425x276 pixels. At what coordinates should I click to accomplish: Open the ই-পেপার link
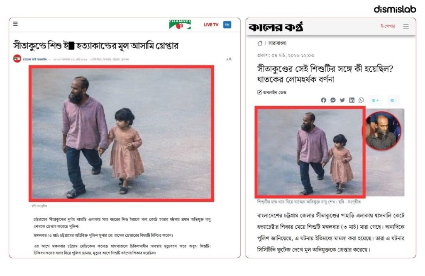point(388,26)
